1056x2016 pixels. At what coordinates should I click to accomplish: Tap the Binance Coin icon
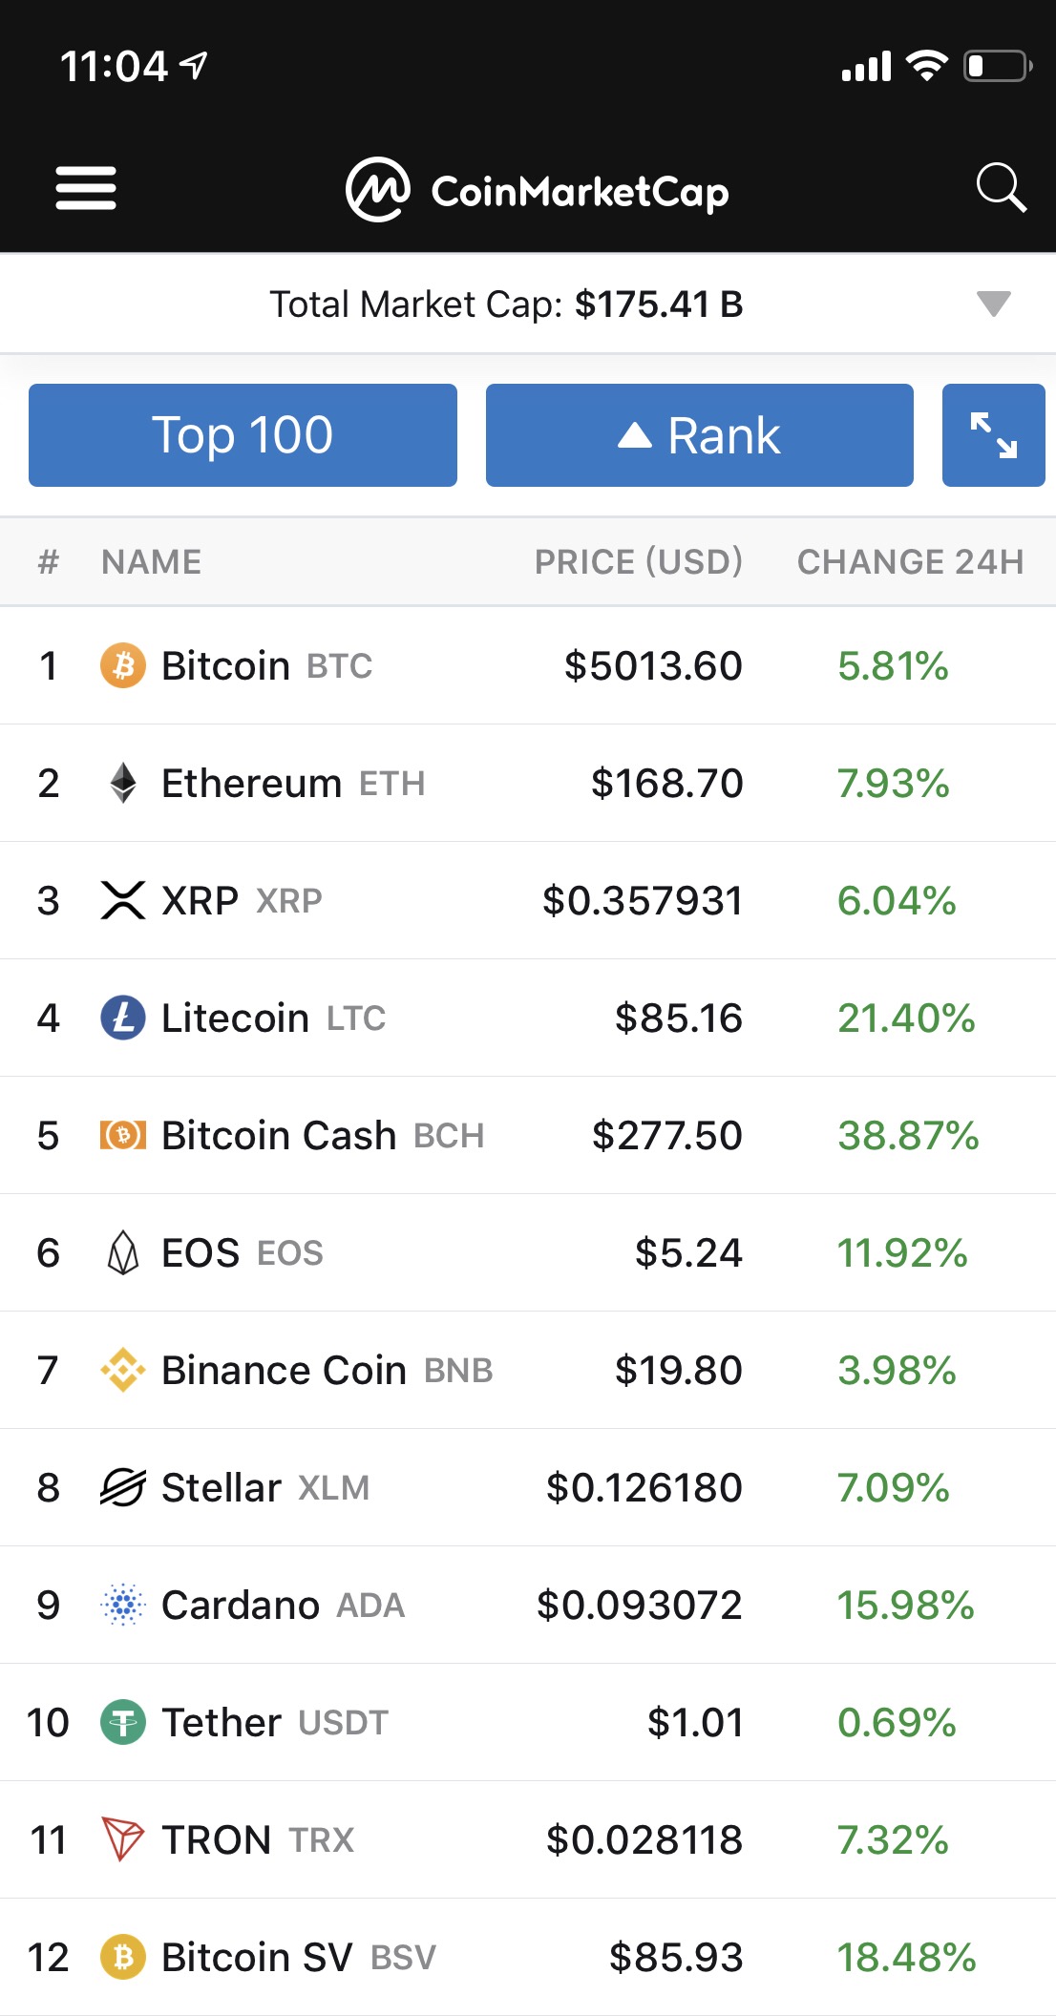coord(123,1370)
